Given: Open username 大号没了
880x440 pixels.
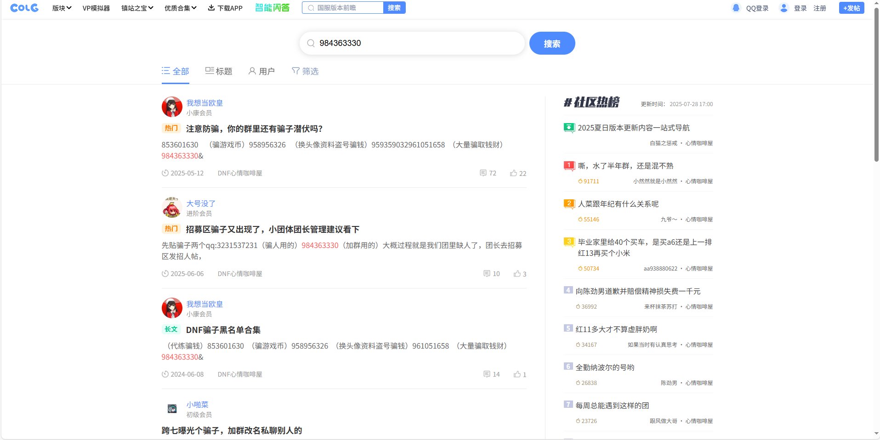Looking at the screenshot, I should (x=201, y=203).
